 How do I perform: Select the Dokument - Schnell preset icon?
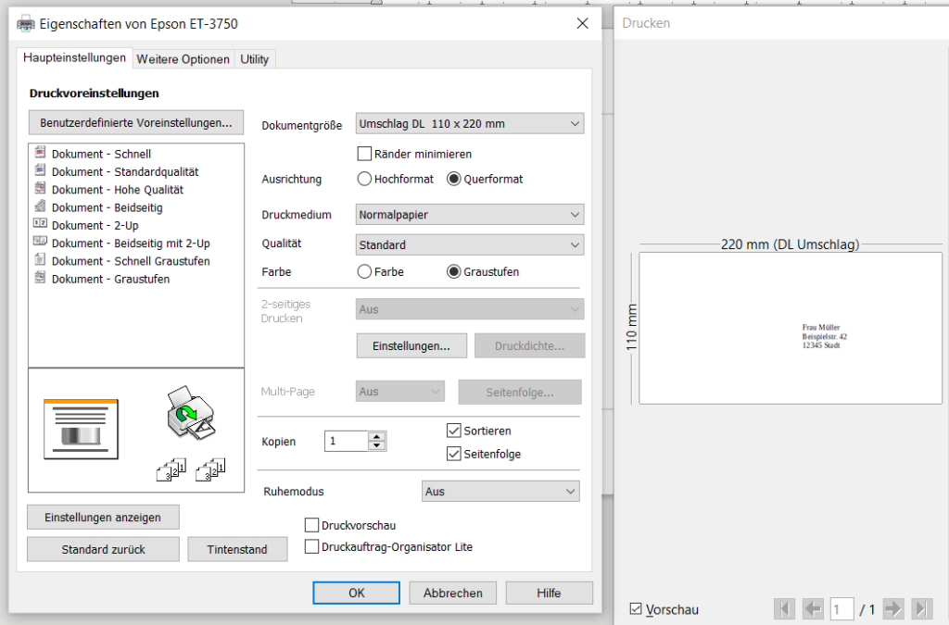pyautogui.click(x=40, y=152)
